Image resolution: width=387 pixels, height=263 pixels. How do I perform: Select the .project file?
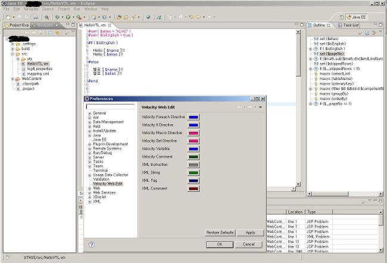pyautogui.click(x=27, y=88)
